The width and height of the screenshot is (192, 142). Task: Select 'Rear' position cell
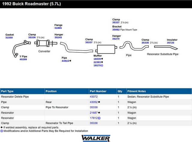(49, 102)
